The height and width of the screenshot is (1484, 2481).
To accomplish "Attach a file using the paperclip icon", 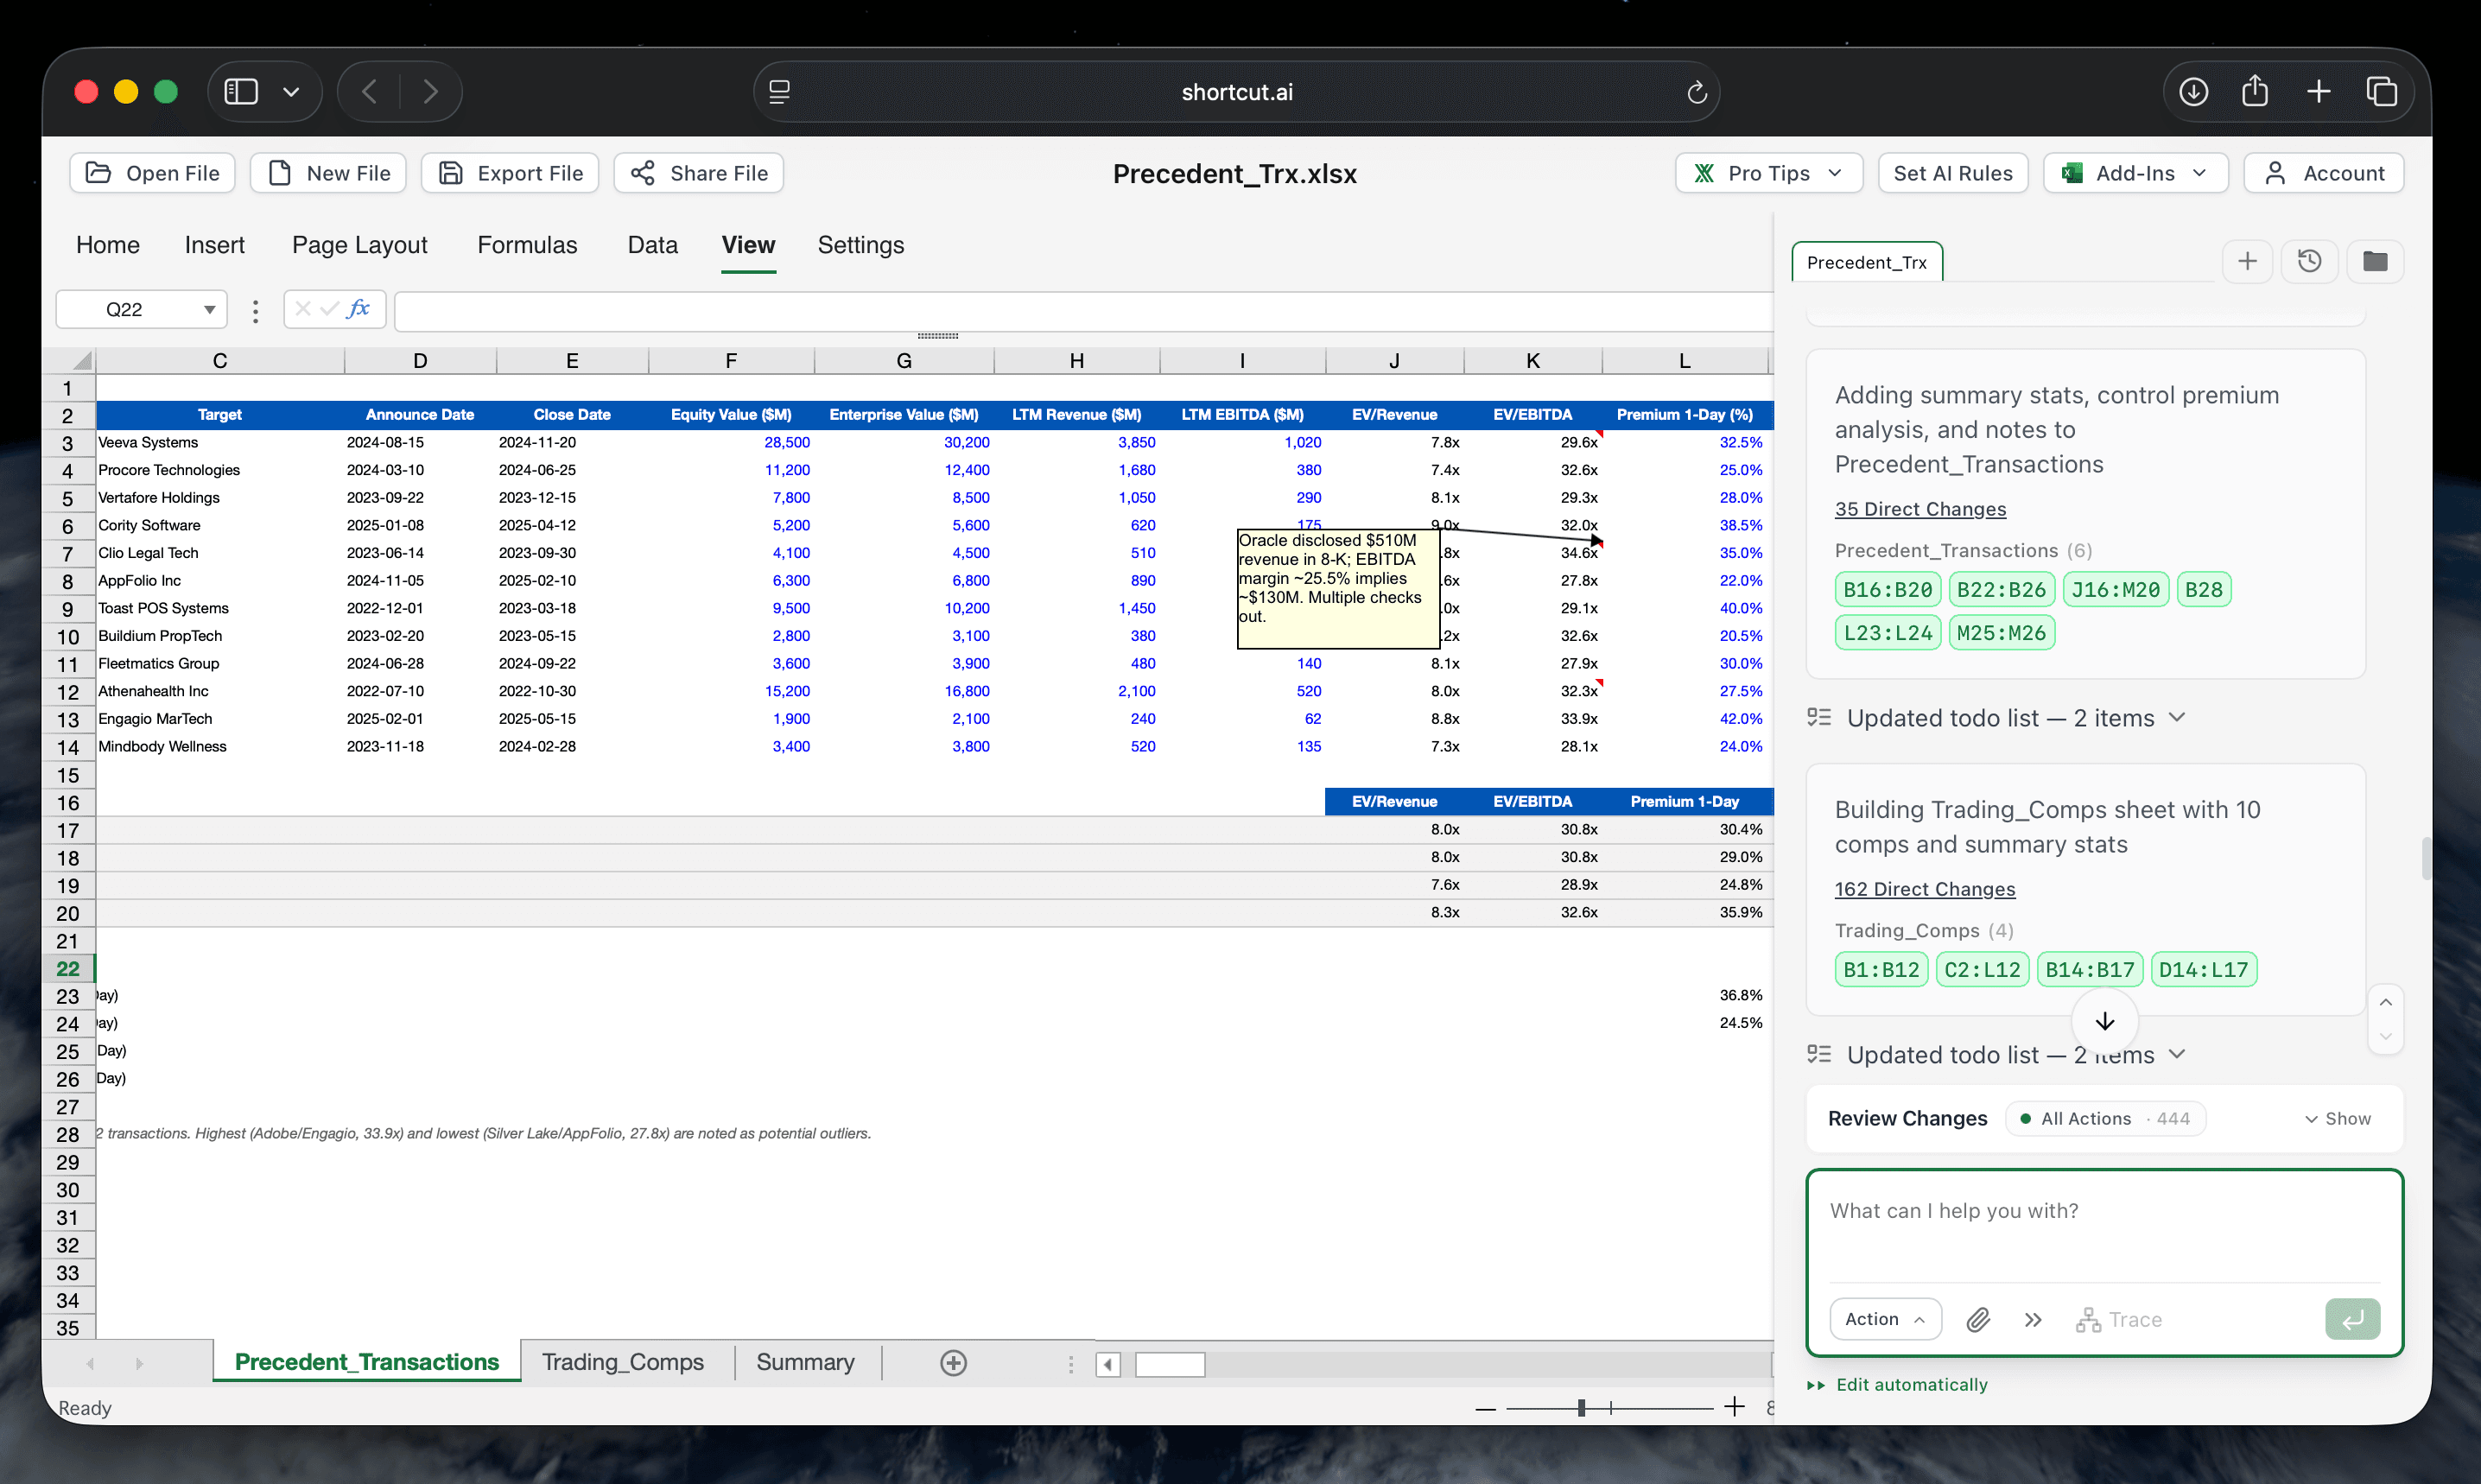I will pos(1978,1319).
